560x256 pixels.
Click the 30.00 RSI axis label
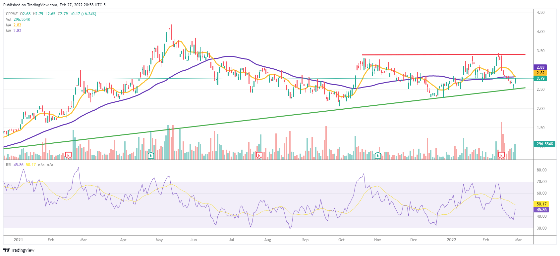541,228
